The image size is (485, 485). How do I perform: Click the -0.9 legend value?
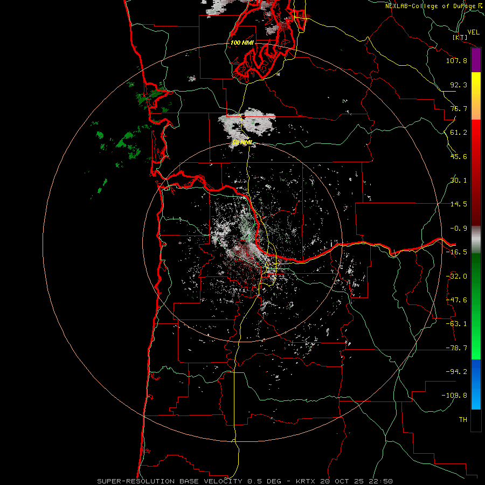coord(459,228)
